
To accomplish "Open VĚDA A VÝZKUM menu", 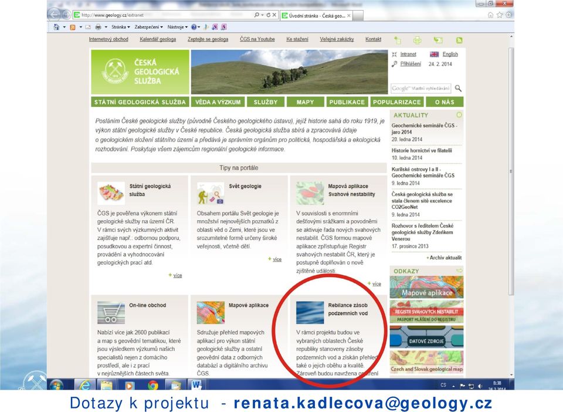I will point(218,102).
